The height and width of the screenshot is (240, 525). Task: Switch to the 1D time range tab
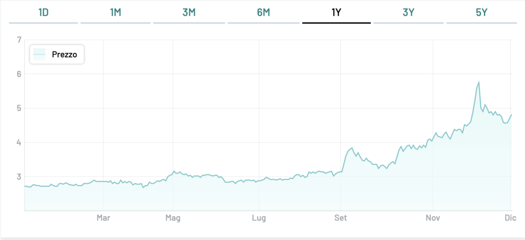tap(43, 12)
